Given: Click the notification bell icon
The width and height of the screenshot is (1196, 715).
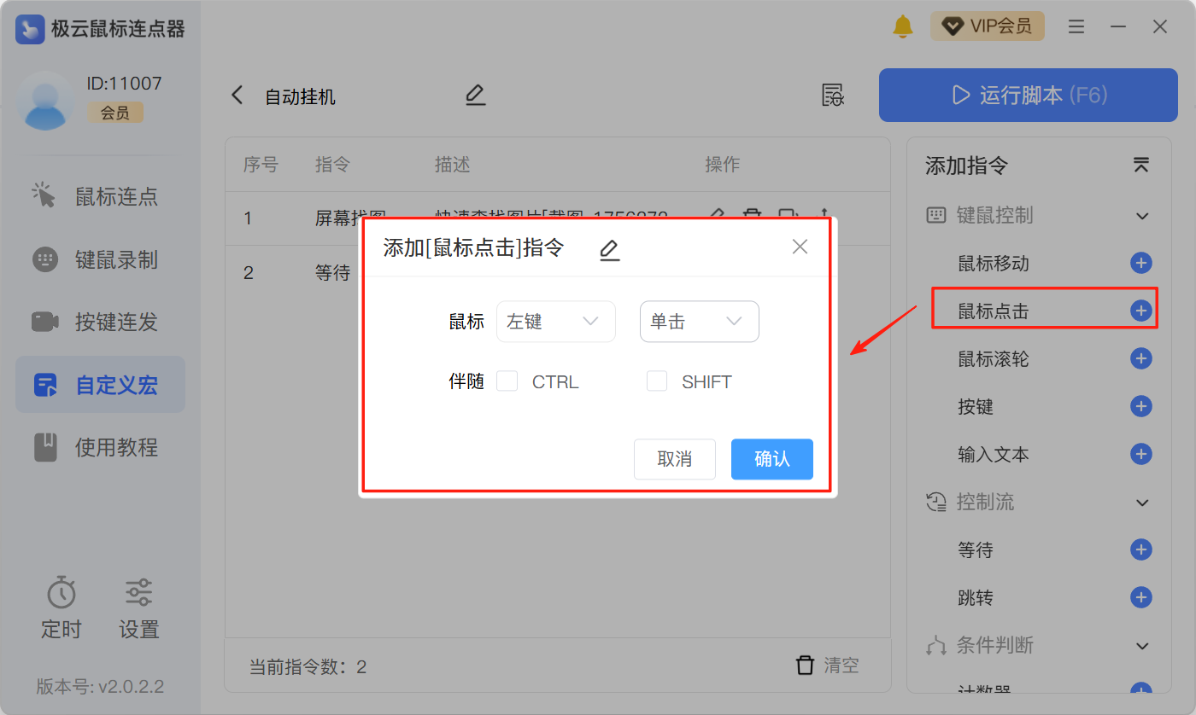Looking at the screenshot, I should [x=902, y=26].
